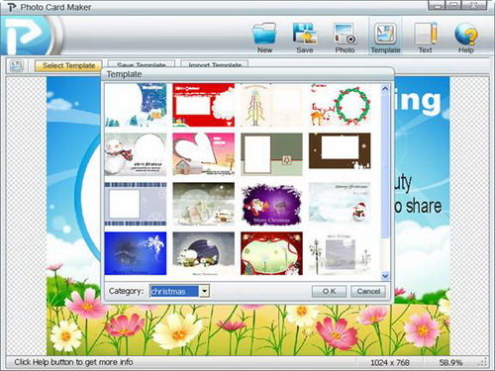Viewport: 495px width, 371px height.
Task: Click the Template dialog title bar
Action: tap(247, 74)
